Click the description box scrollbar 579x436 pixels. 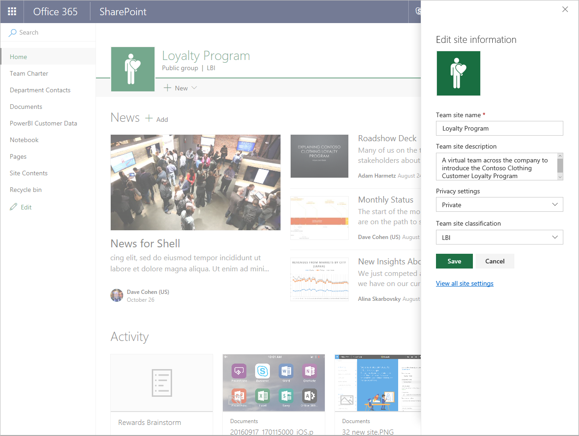(560, 167)
